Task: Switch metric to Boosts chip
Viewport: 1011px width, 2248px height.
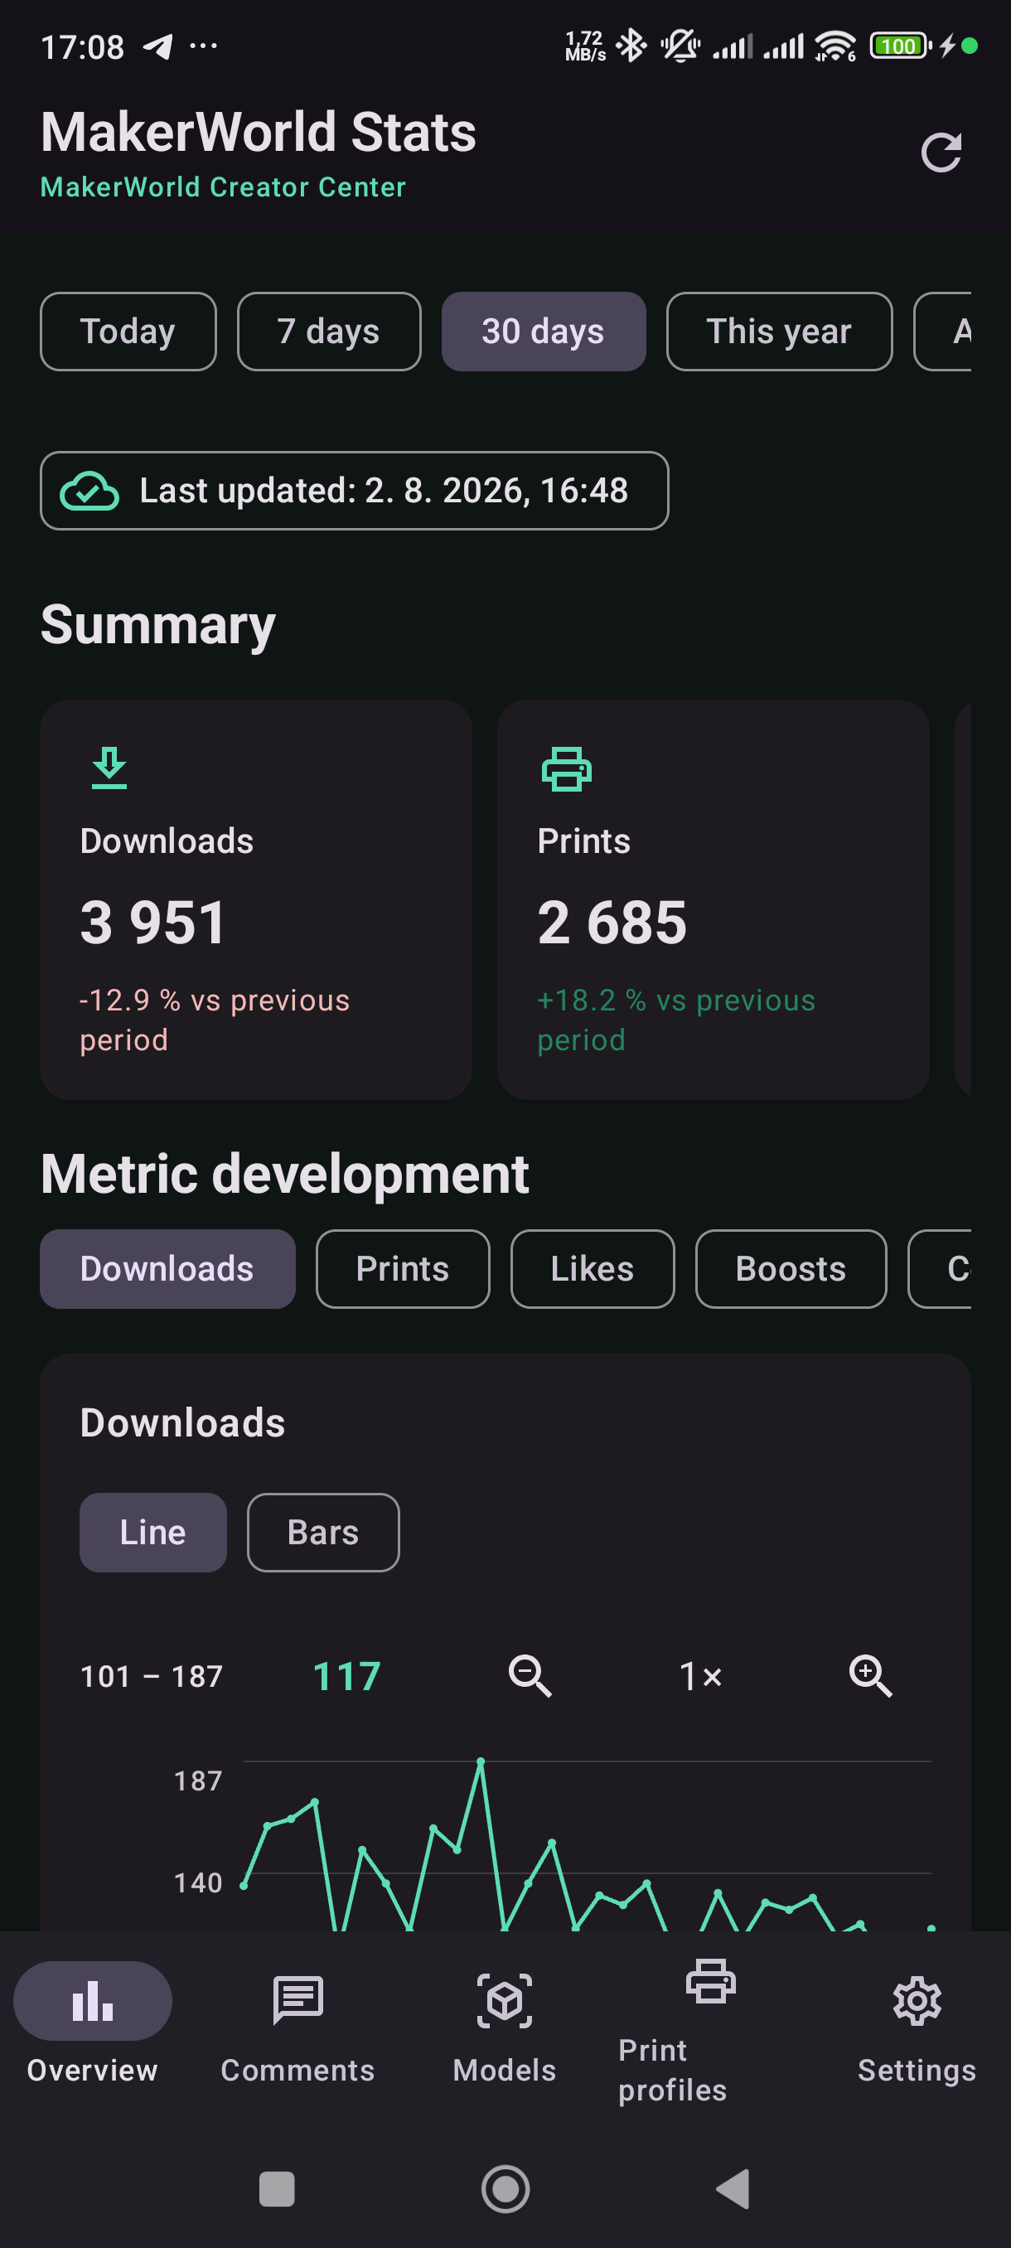Action: [x=791, y=1269]
